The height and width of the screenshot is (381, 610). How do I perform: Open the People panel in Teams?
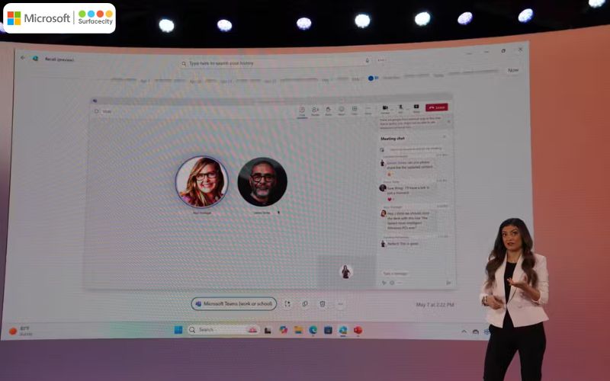(315, 110)
